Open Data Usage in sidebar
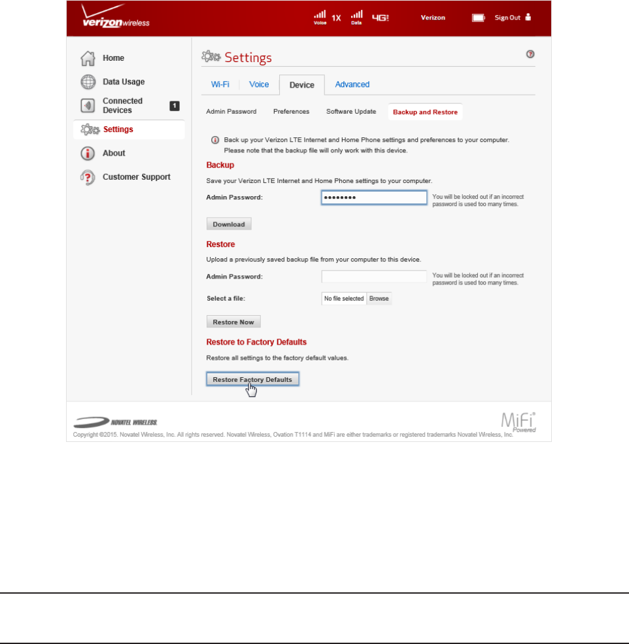The height and width of the screenshot is (644, 629). tap(124, 82)
